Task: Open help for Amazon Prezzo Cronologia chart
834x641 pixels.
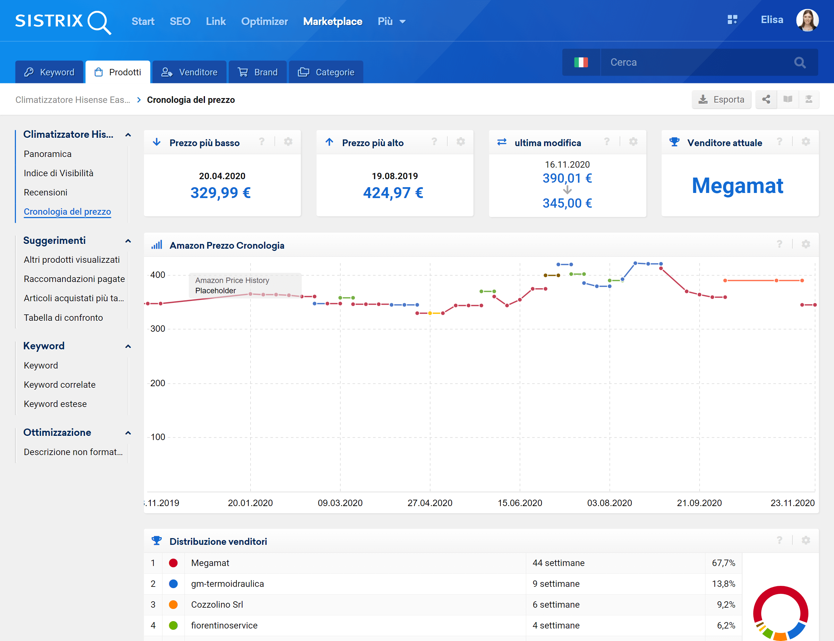Action: click(779, 244)
